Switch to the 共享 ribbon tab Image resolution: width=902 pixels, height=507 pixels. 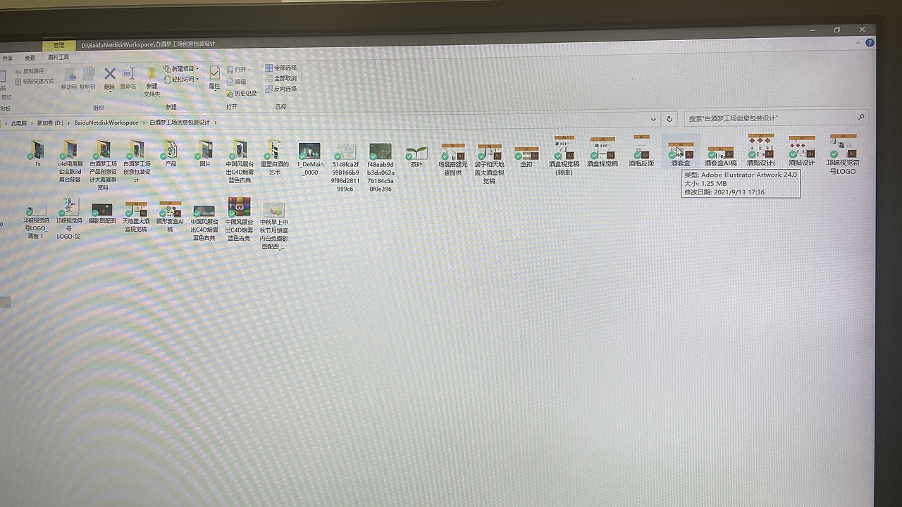[7, 58]
